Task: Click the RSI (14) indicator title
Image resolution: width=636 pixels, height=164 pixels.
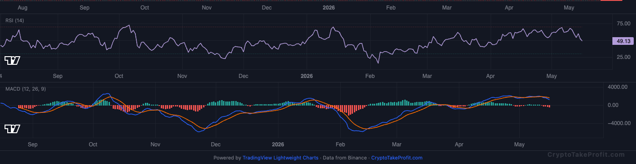Action: point(15,20)
